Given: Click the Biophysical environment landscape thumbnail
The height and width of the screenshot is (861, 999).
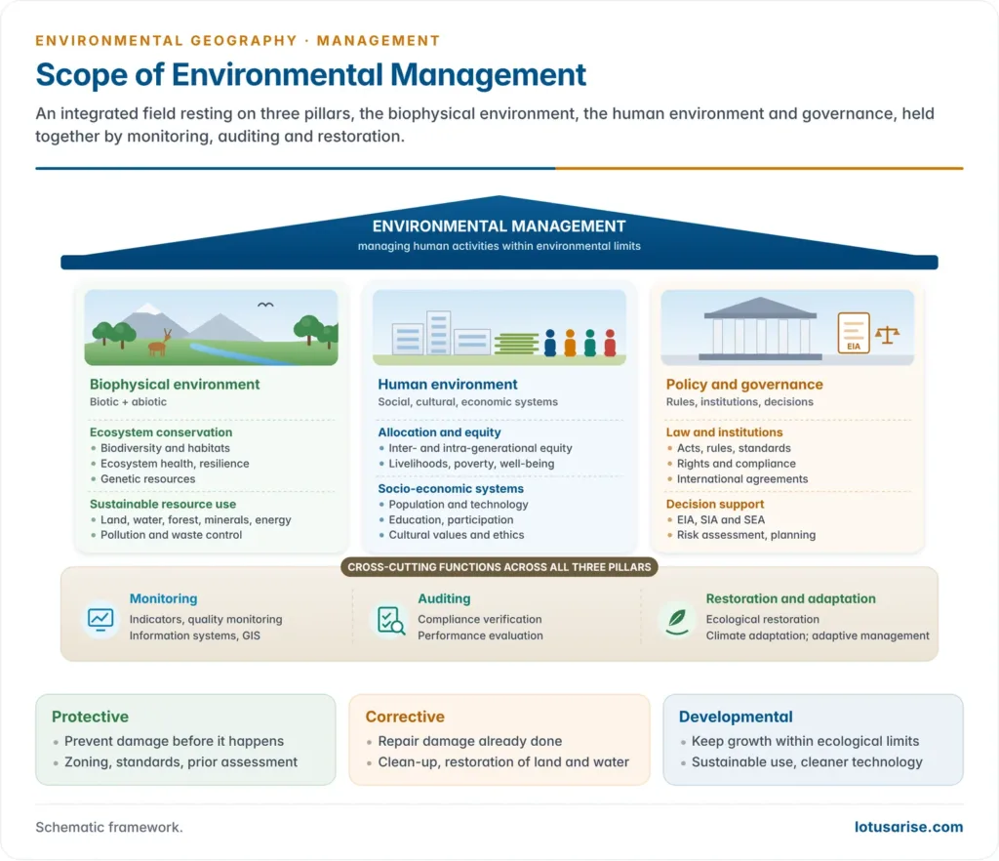Looking at the screenshot, I should click(x=211, y=328).
